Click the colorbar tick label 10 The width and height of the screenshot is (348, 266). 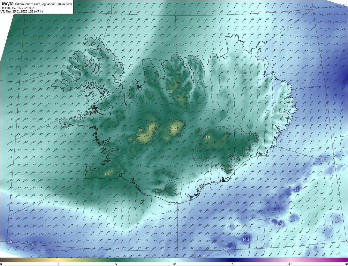(x=174, y=264)
